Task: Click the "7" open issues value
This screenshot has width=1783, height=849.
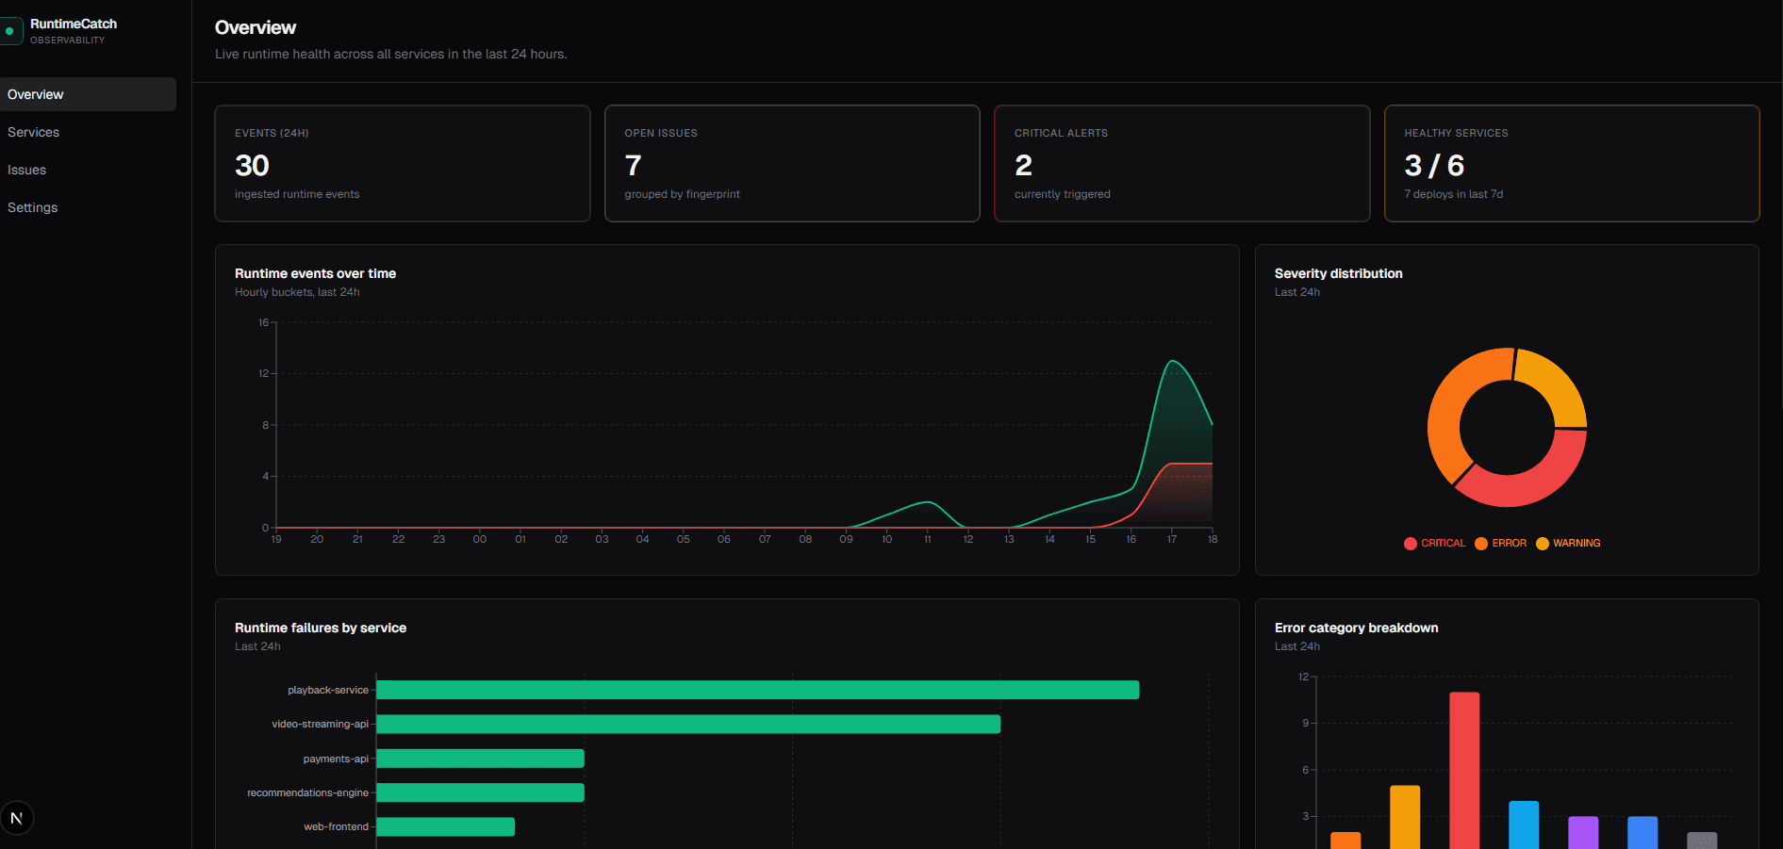Action: point(634,166)
